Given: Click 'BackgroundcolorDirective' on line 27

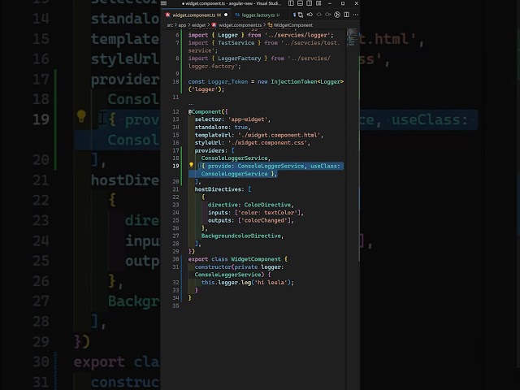Looking at the screenshot, I should coord(241,236).
